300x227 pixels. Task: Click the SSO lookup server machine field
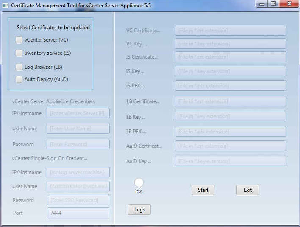pyautogui.click(x=78, y=172)
